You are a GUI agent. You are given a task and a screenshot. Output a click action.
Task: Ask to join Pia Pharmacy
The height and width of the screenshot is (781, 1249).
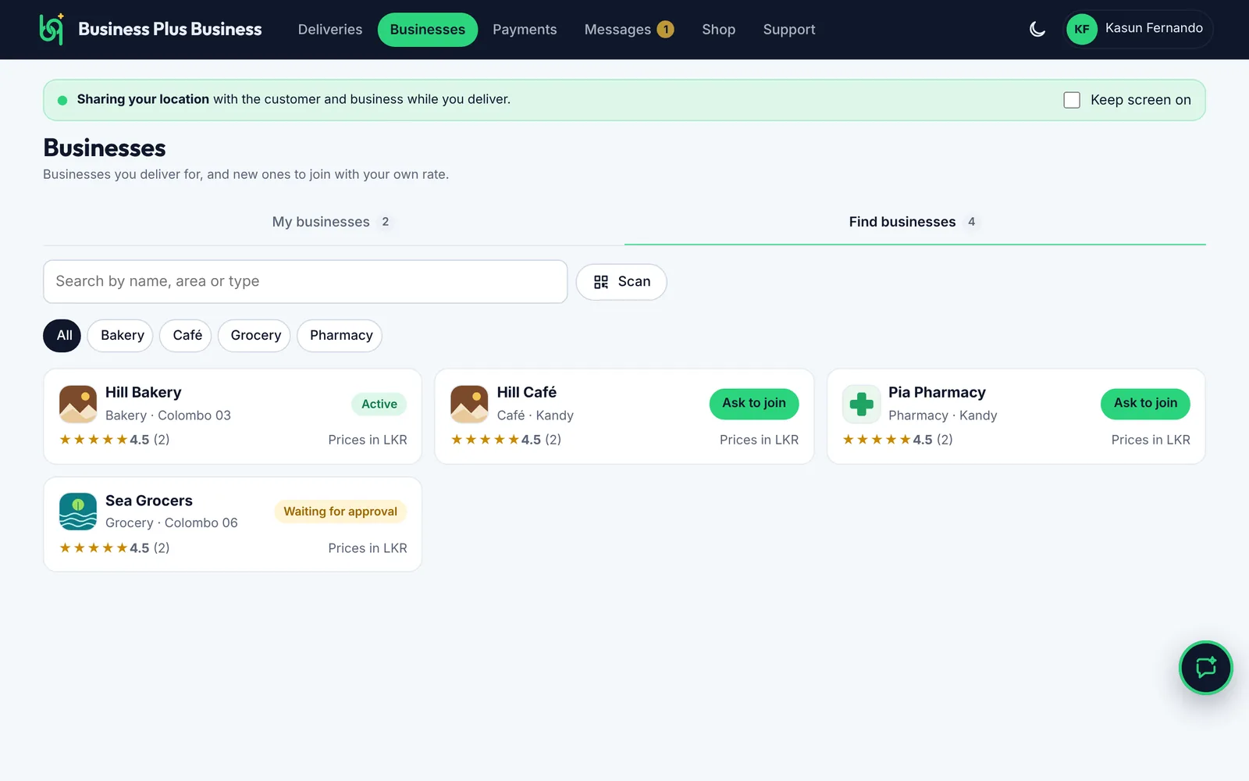1145,403
